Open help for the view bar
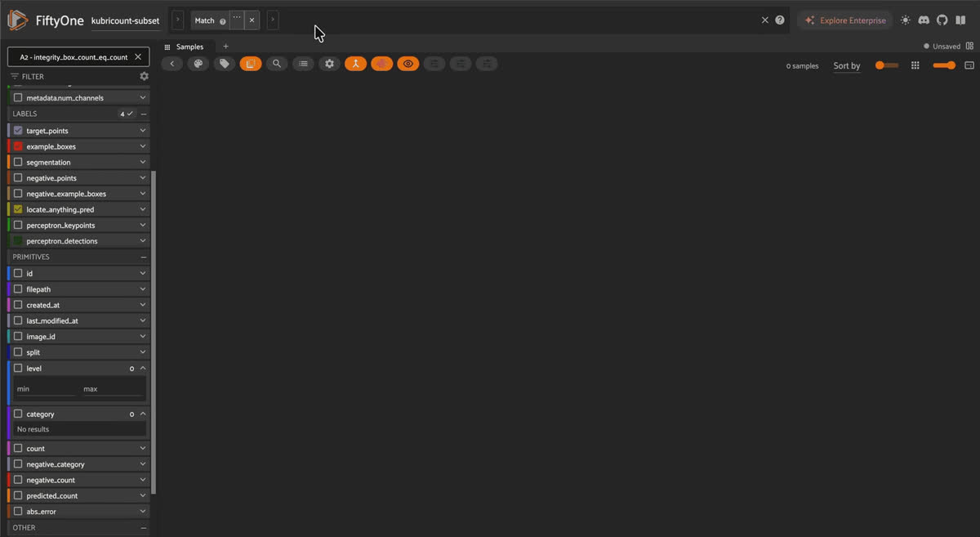 click(x=780, y=20)
